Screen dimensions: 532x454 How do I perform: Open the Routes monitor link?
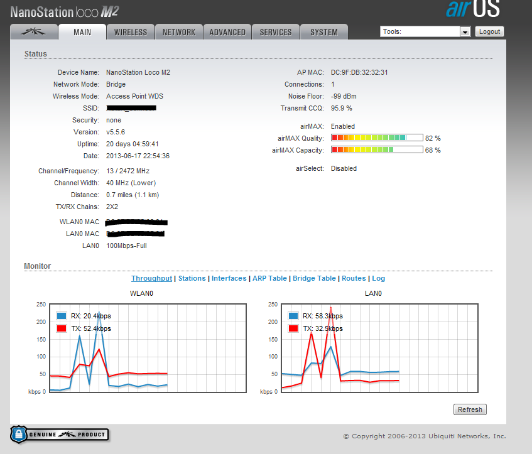click(354, 278)
